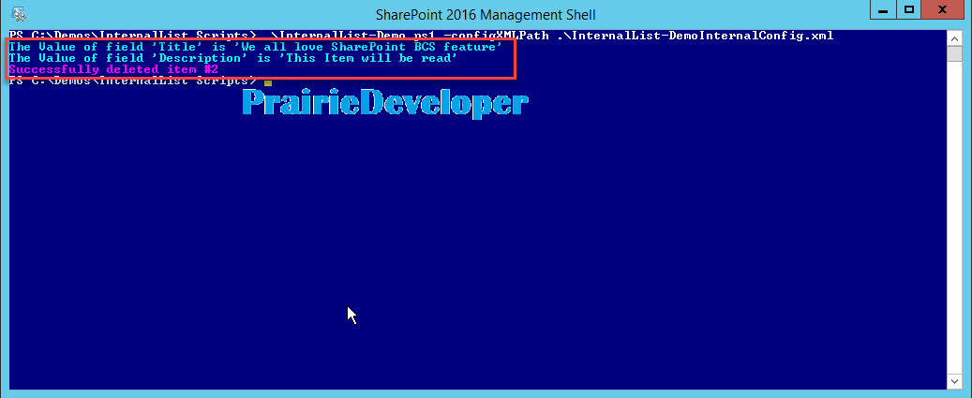Click the console scrollbar up arrow
Image resolution: width=972 pixels, height=398 pixels.
tap(954, 38)
